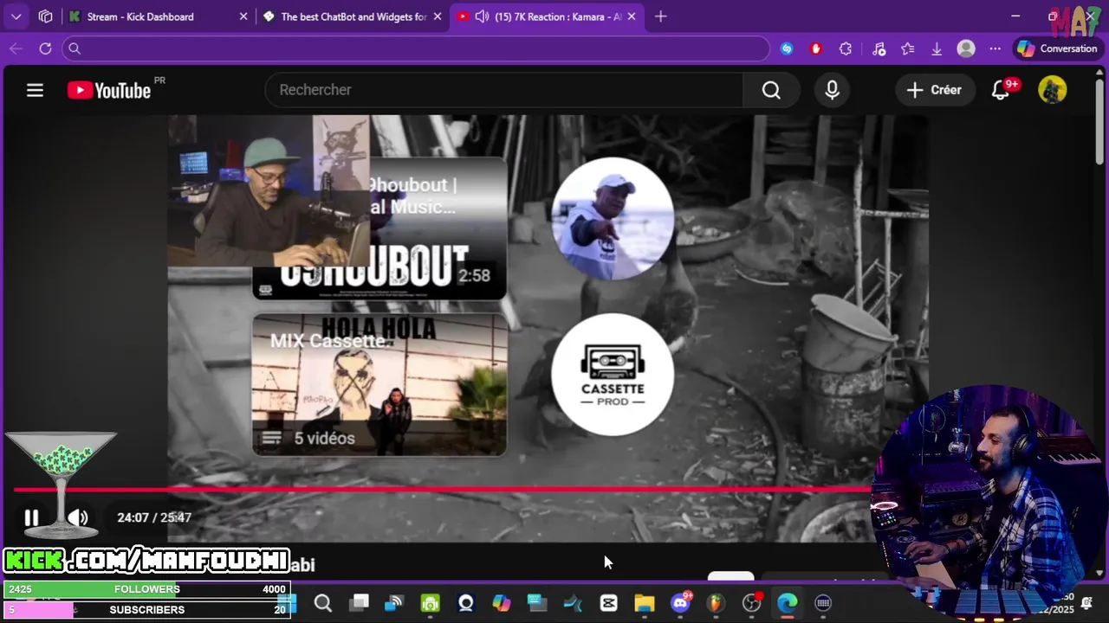Open Copilot Conversation button
The height and width of the screenshot is (623, 1109).
[1057, 48]
